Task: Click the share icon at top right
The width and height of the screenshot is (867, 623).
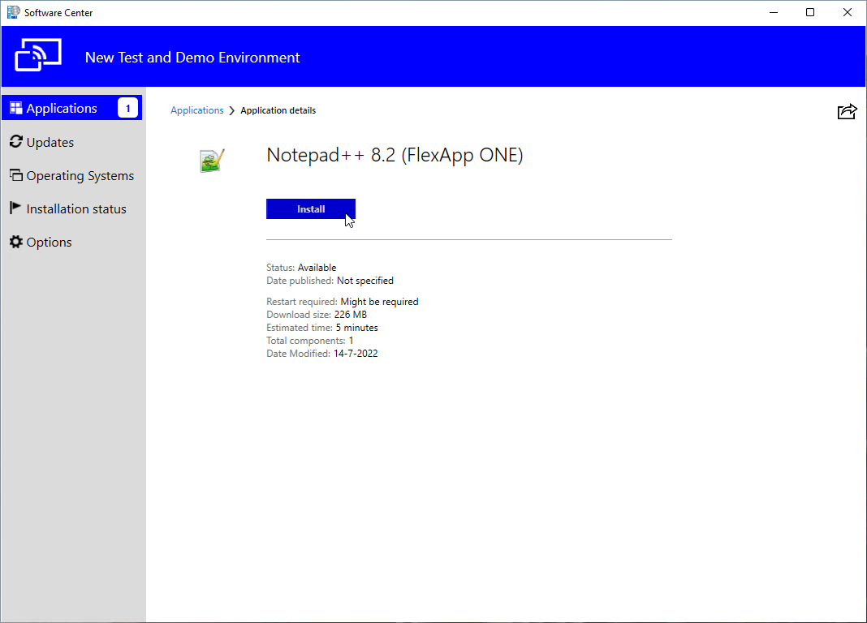Action: click(847, 111)
